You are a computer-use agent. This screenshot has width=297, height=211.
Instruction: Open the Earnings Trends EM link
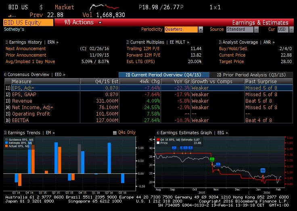click(x=29, y=133)
